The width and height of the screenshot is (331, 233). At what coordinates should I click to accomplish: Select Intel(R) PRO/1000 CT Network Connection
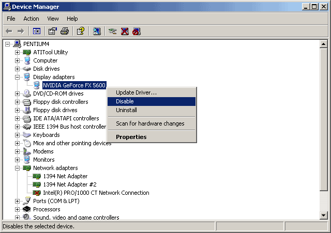(x=96, y=193)
